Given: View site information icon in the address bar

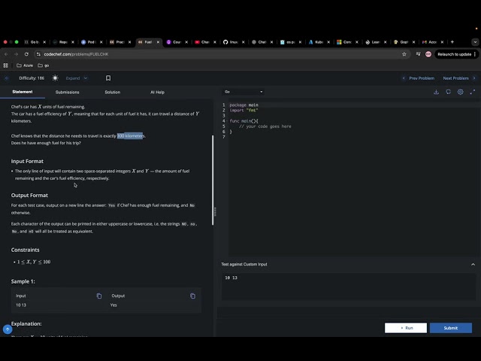Looking at the screenshot, I should 38,54.
